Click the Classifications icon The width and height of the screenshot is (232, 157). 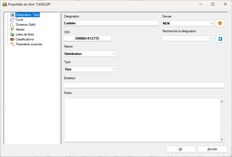(12, 39)
